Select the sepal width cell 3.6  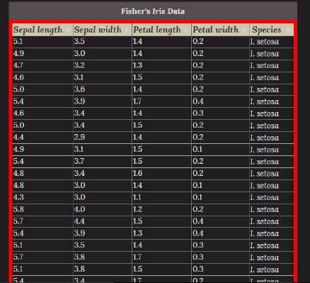tap(103, 89)
